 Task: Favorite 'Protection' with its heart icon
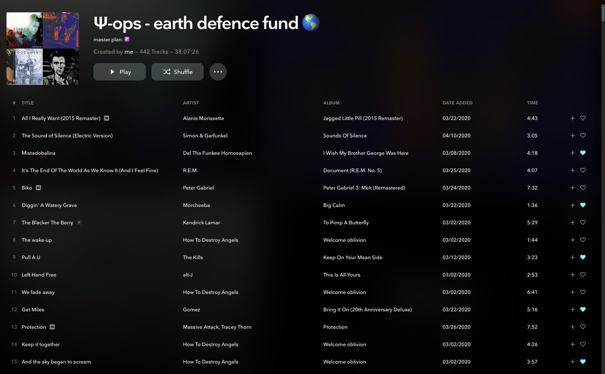(583, 327)
